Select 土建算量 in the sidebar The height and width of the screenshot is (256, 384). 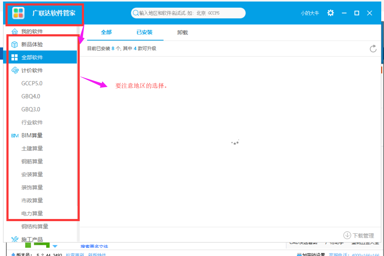tap(32, 148)
